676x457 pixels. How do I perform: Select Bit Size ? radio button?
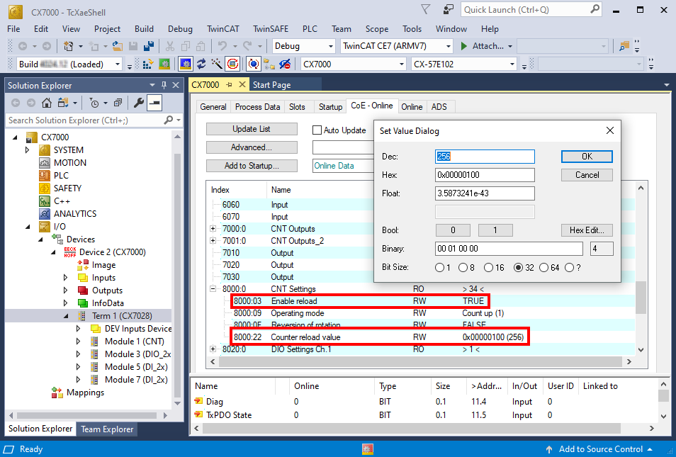570,268
